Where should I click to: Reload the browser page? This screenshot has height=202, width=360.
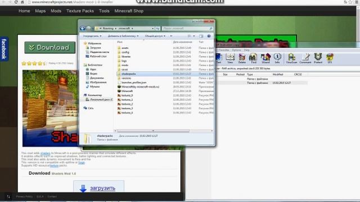(x=16, y=2)
